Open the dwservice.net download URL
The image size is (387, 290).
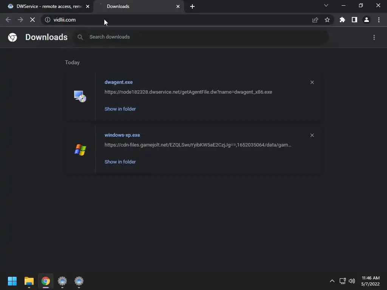tap(188, 92)
